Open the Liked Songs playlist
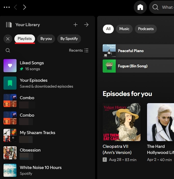 pyautogui.click(x=47, y=66)
